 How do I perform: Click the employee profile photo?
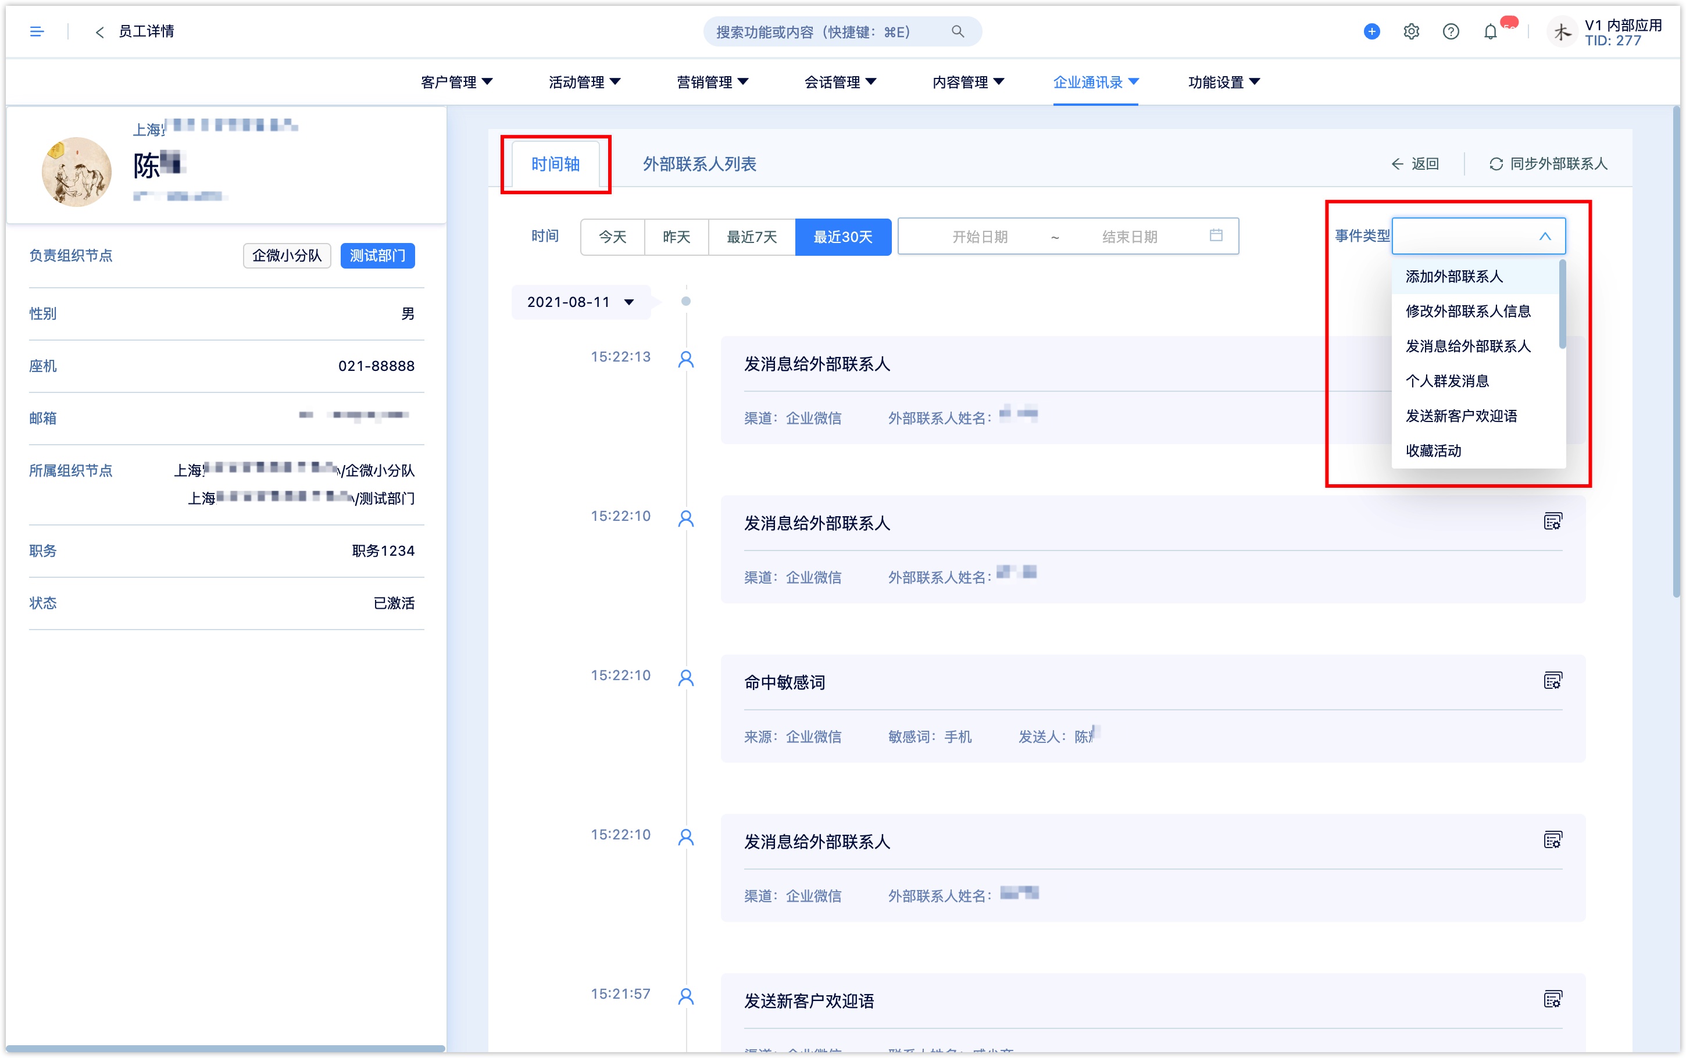[76, 171]
